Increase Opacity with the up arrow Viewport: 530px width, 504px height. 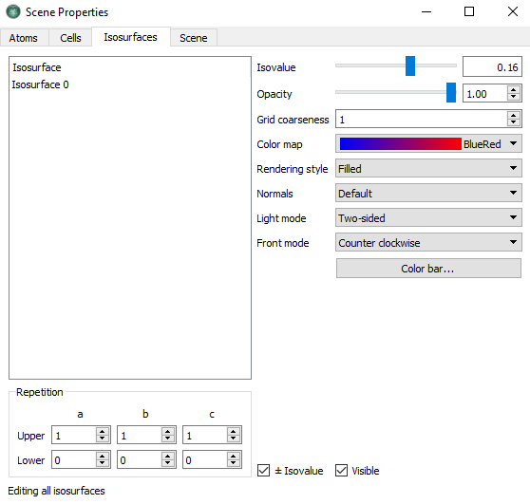(x=514, y=90)
